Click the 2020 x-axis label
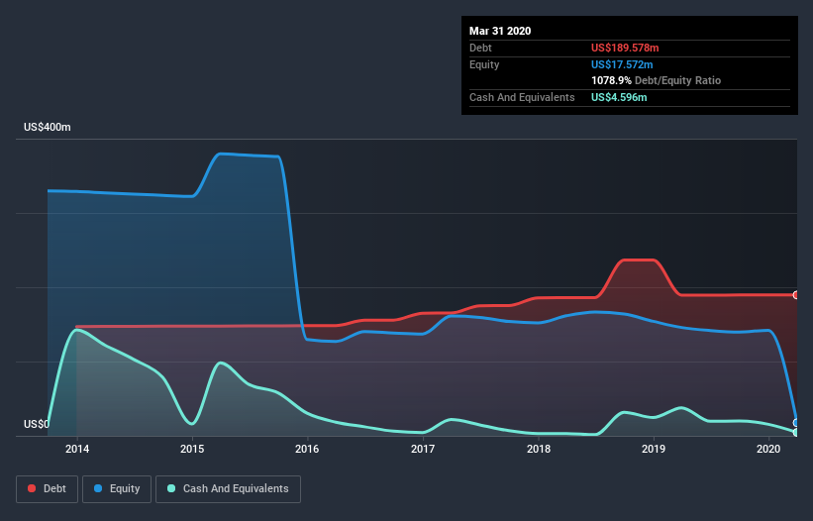 (768, 449)
